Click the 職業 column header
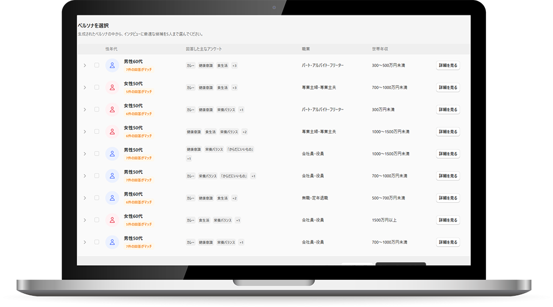Image resolution: width=553 pixels, height=307 pixels. tap(306, 49)
